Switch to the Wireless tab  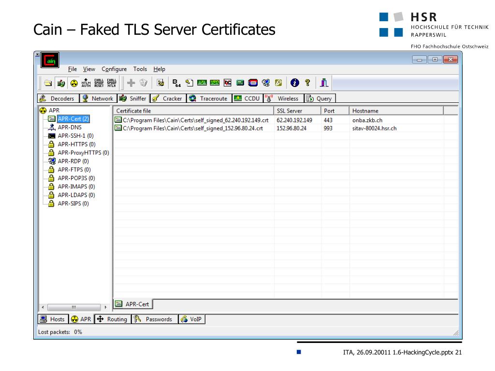(x=283, y=99)
